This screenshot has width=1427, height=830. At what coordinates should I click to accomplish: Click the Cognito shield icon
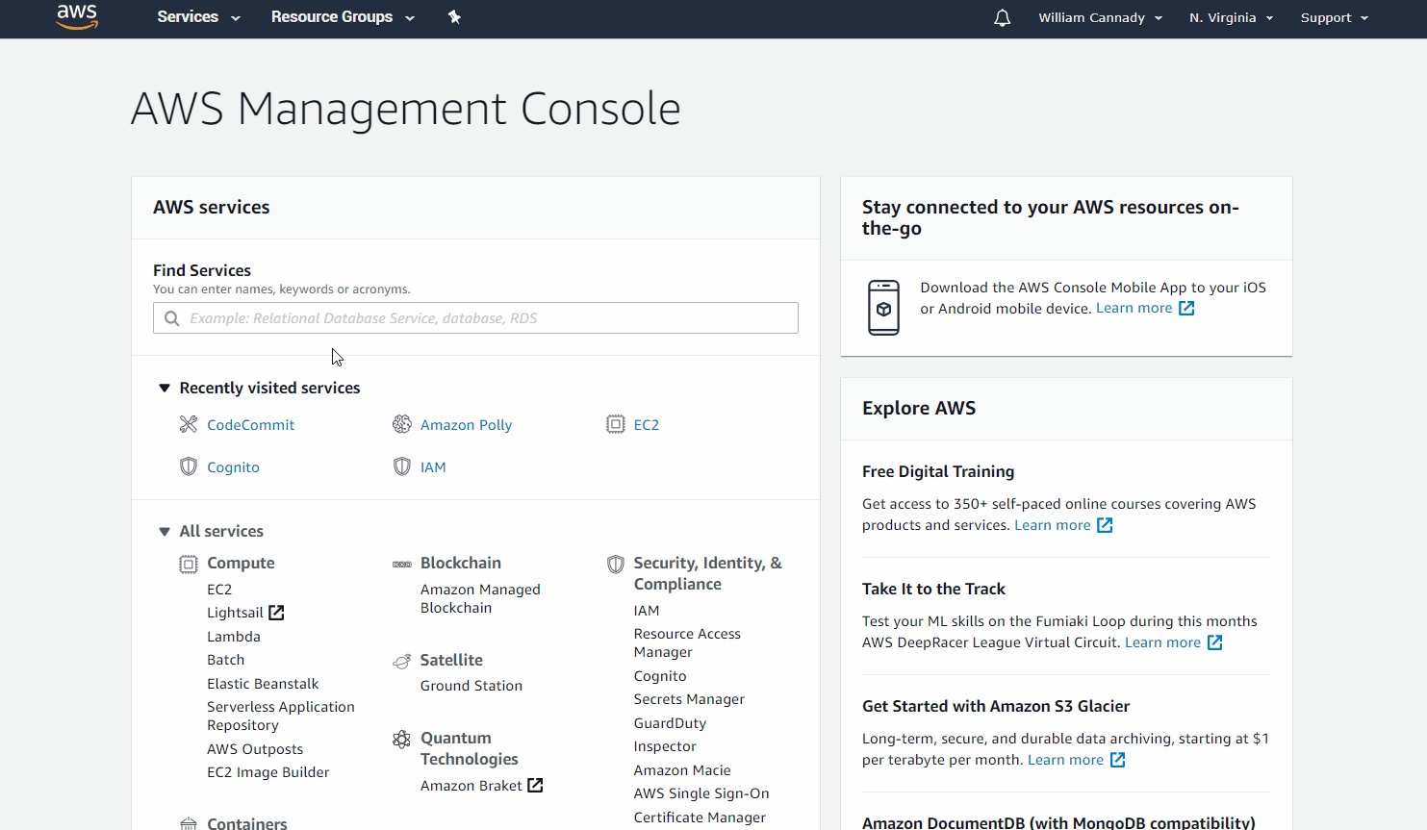(x=189, y=466)
